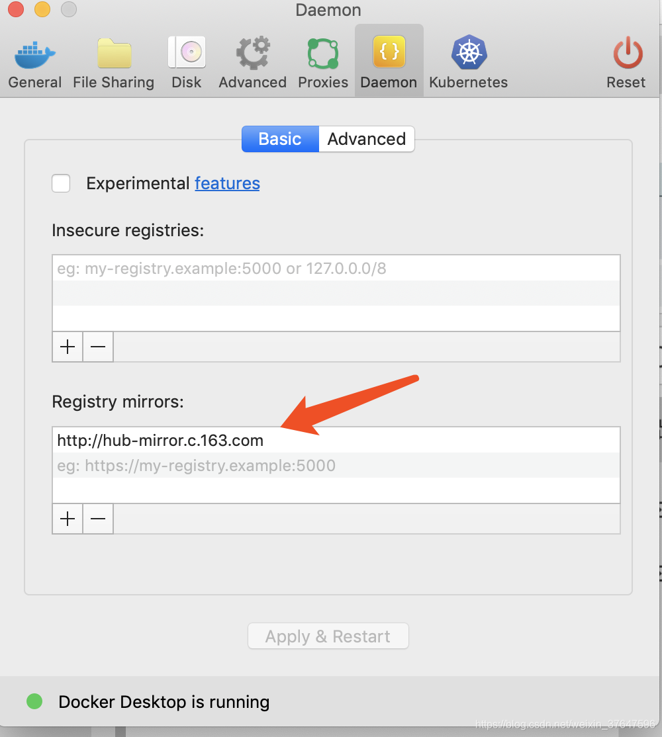Click Apply & Restart button
Screen dimensions: 662x737
(328, 636)
